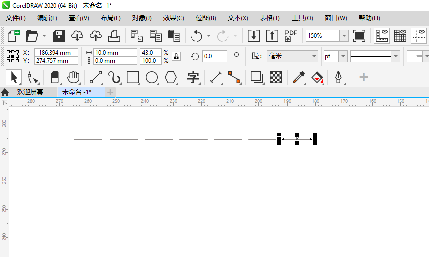This screenshot has height=257, width=429.
Task: Click the Open folder icon
Action: coord(32,36)
